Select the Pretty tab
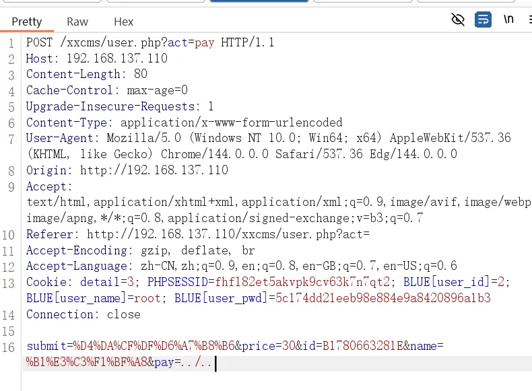This screenshot has width=532, height=391. 27,22
